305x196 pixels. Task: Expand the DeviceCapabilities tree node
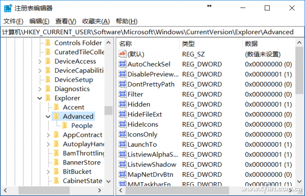(40, 71)
